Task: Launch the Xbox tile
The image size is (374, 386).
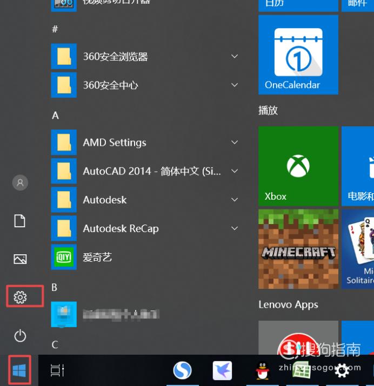Action: 298,166
